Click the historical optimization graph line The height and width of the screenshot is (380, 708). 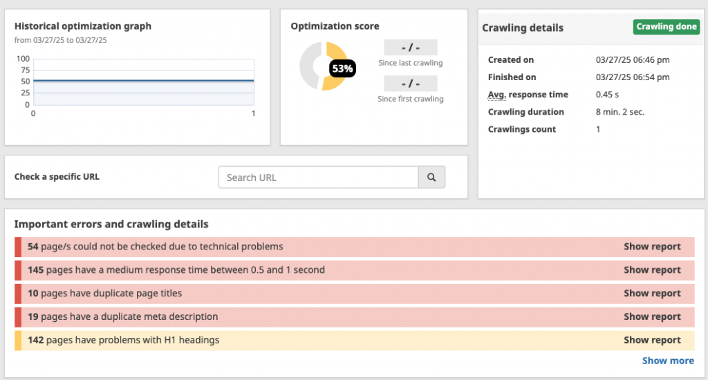click(144, 81)
